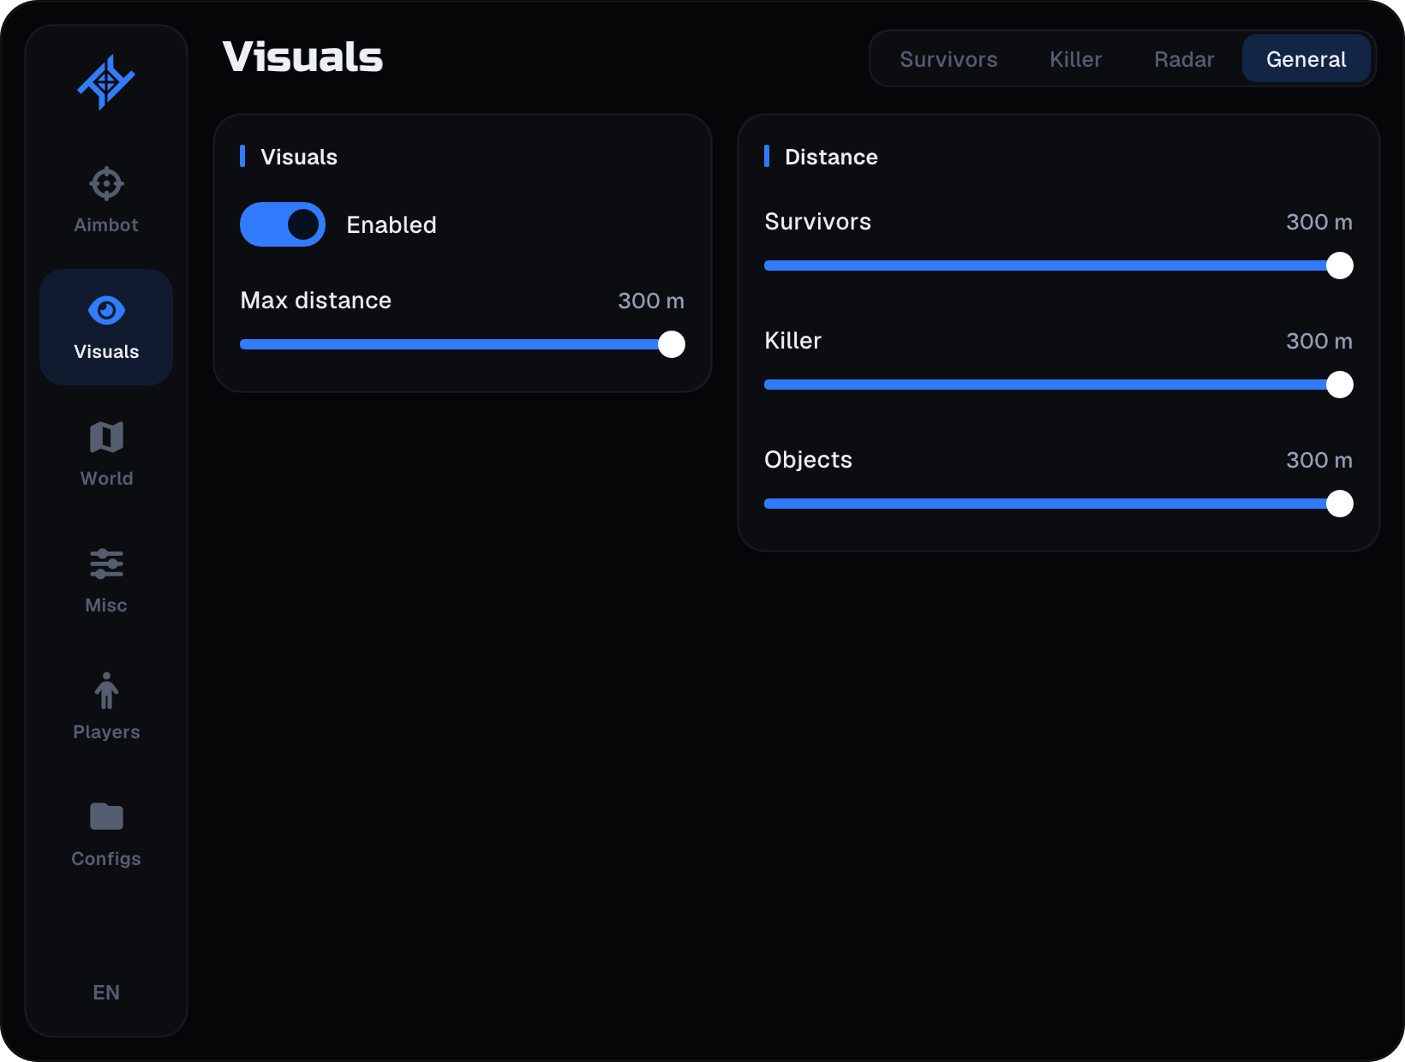Click the Objects distance slider handle
The image size is (1405, 1062).
click(1340, 504)
